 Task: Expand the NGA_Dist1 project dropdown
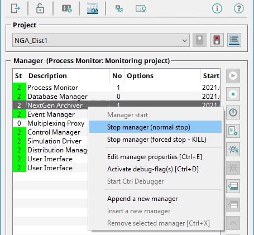pyautogui.click(x=101, y=40)
